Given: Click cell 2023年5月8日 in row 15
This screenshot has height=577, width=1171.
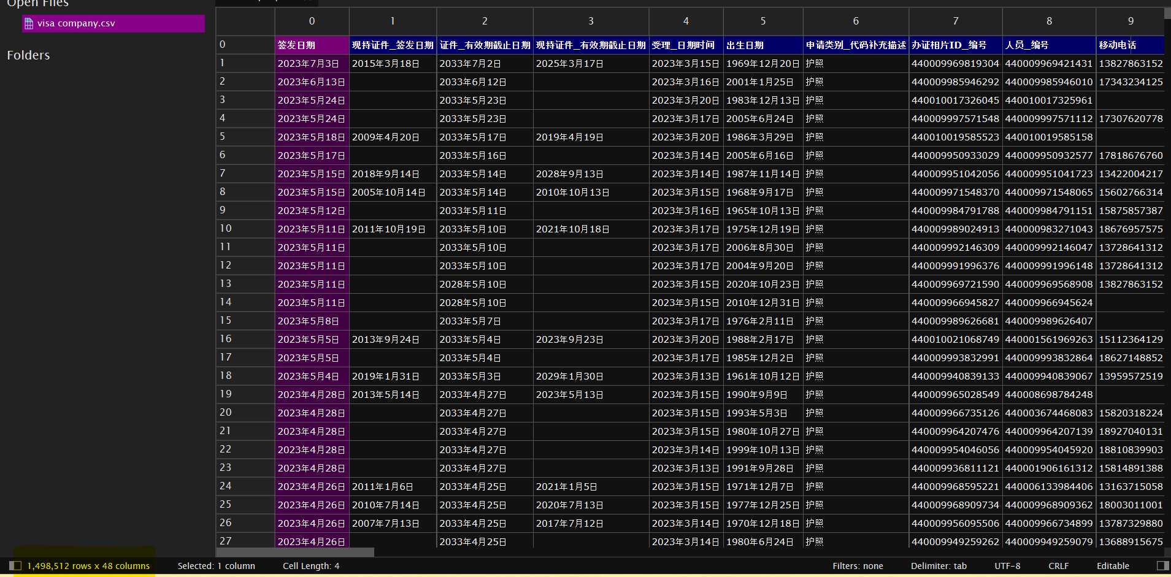Looking at the screenshot, I should [x=312, y=321].
